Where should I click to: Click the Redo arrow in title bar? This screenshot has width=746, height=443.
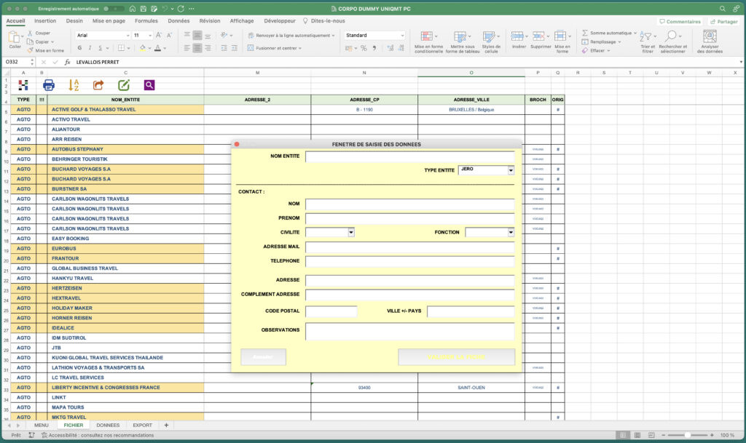[181, 9]
